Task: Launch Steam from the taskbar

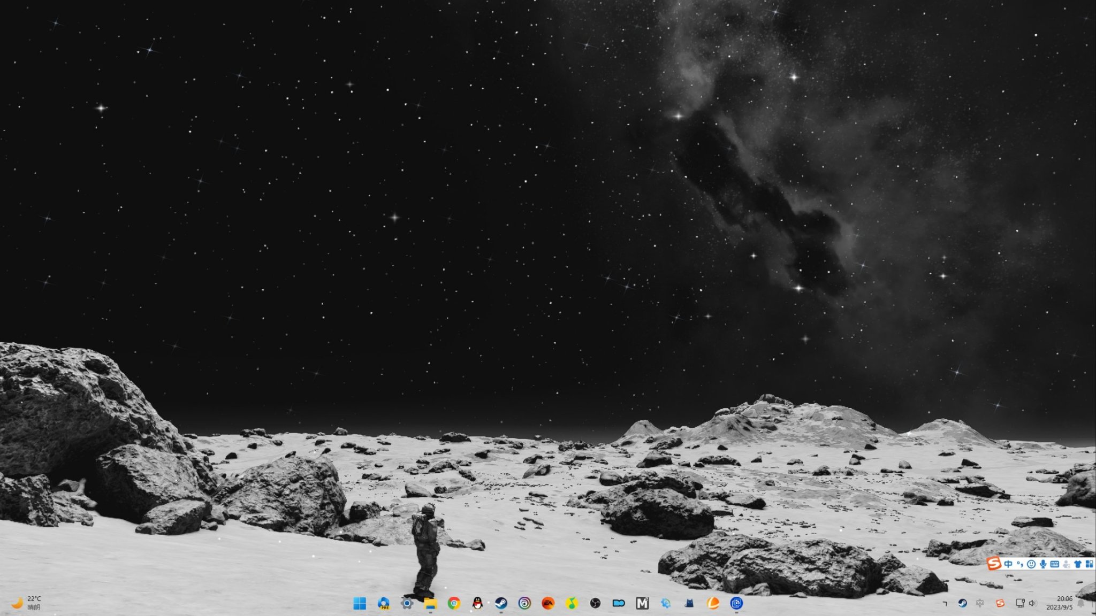Action: click(x=501, y=603)
